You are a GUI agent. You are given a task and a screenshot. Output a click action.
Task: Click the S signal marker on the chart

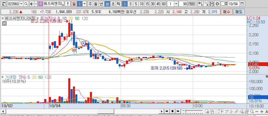tap(83, 44)
